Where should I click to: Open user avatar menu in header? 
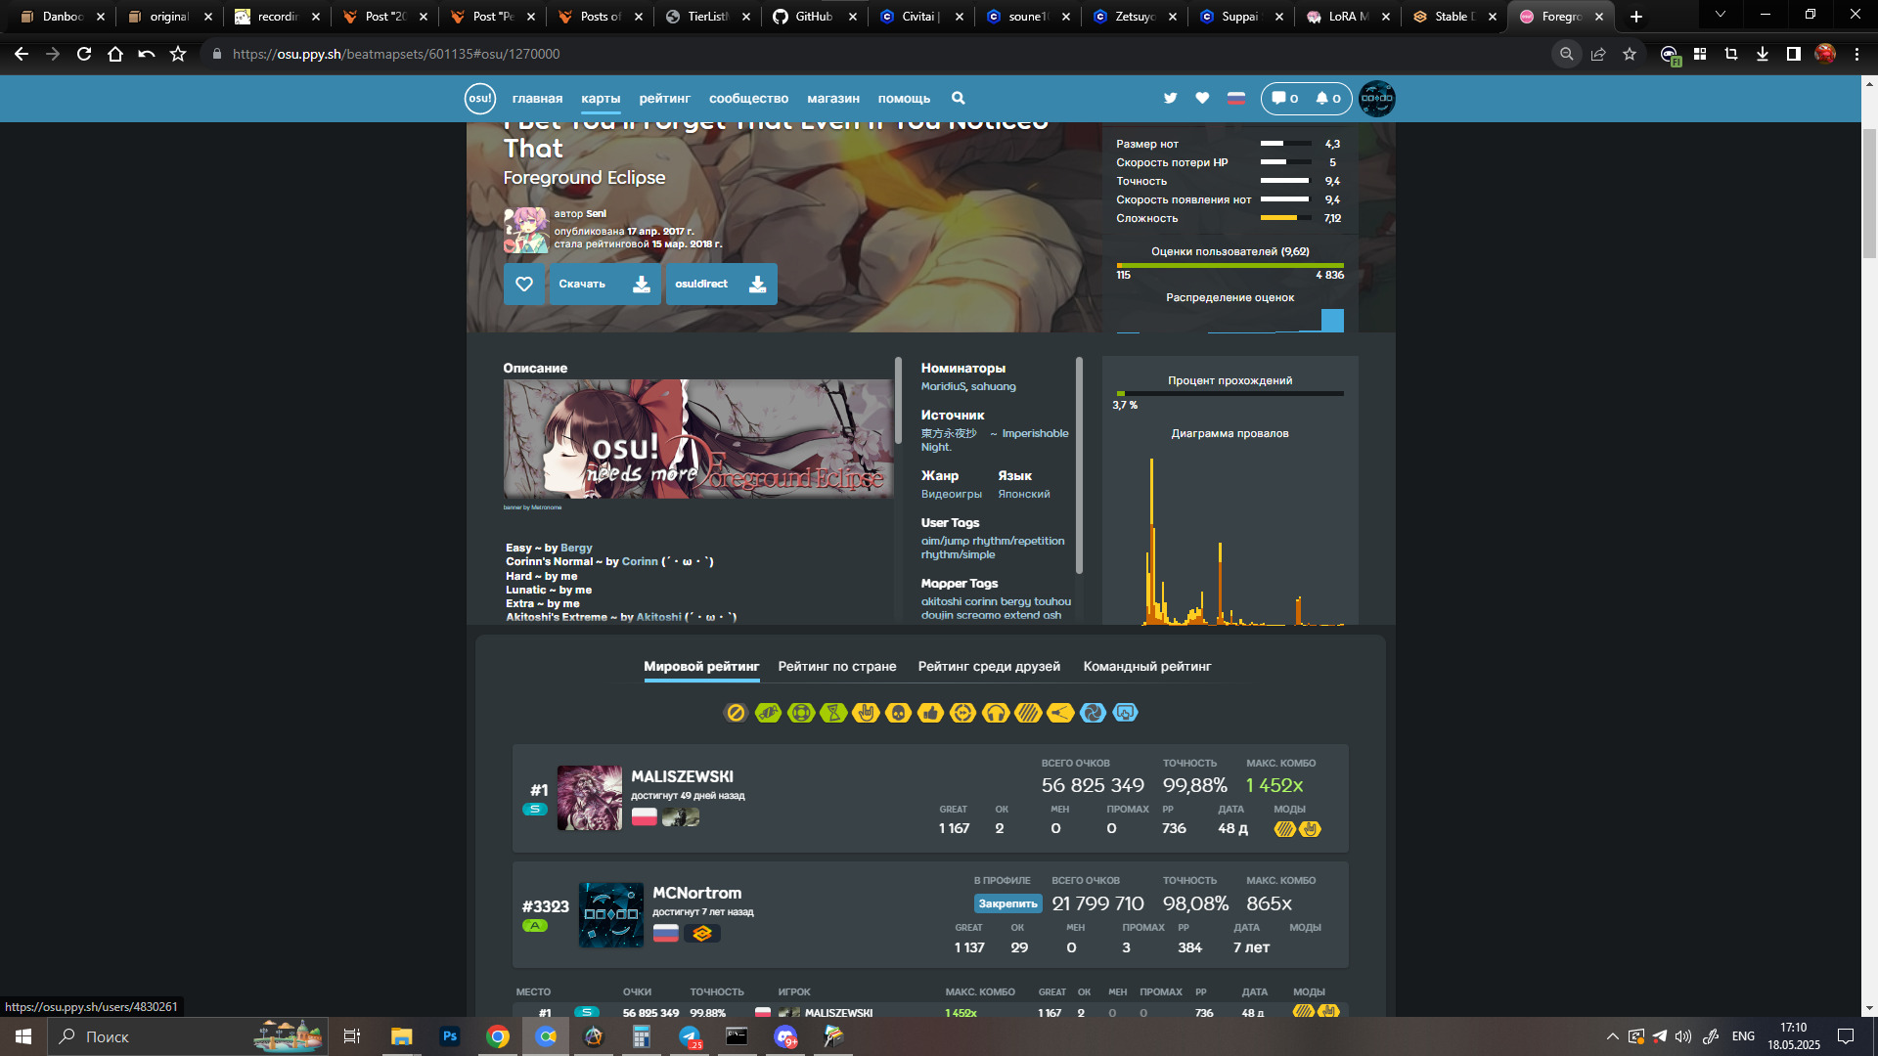coord(1376,98)
